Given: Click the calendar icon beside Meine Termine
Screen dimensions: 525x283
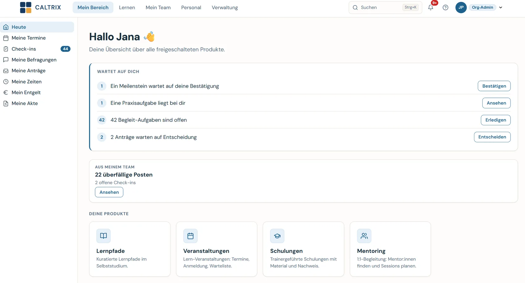Looking at the screenshot, I should click(6, 38).
